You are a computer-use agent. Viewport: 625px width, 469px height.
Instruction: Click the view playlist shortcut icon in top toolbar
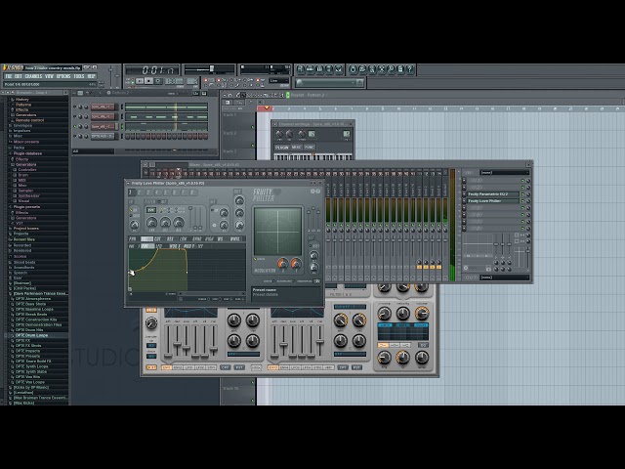tap(300, 69)
